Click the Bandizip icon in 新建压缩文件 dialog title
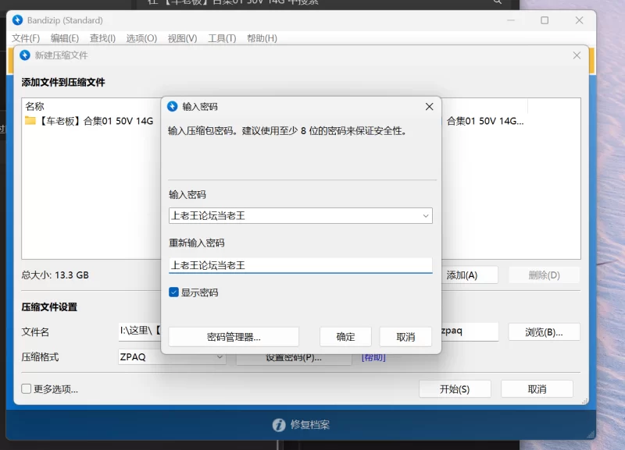Screen dimensions: 625x450 tap(25, 55)
